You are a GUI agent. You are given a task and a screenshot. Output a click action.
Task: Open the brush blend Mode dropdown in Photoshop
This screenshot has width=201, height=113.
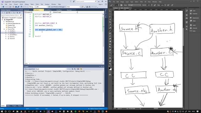pos(134,5)
